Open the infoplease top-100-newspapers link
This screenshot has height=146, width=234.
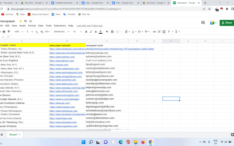click(x=102, y=49)
